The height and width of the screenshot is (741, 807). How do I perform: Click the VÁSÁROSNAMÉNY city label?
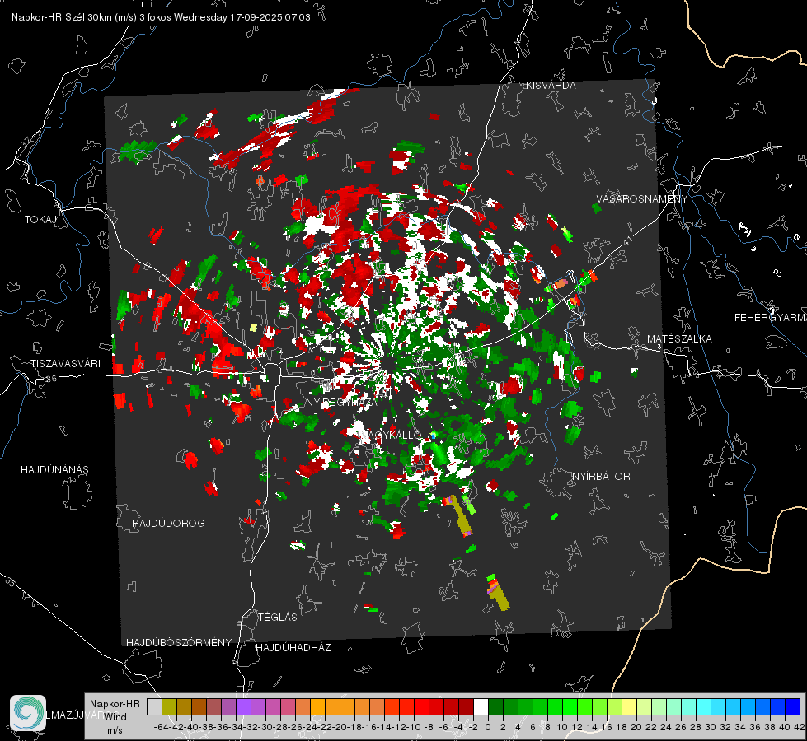click(x=641, y=199)
